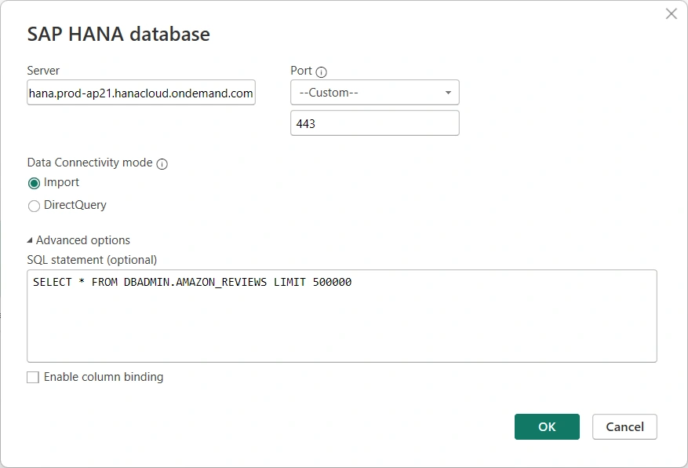Click inside the SQL statement text box
This screenshot has height=468, width=688.
[342, 316]
